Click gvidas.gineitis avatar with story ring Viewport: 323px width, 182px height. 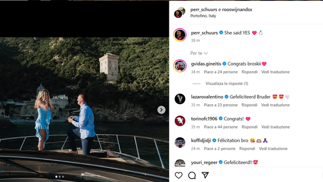pyautogui.click(x=180, y=66)
